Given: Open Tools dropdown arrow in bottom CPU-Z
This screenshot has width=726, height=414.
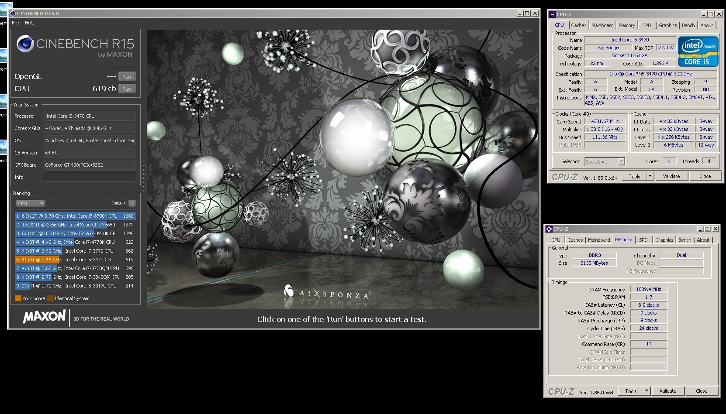Looking at the screenshot, I should [646, 391].
